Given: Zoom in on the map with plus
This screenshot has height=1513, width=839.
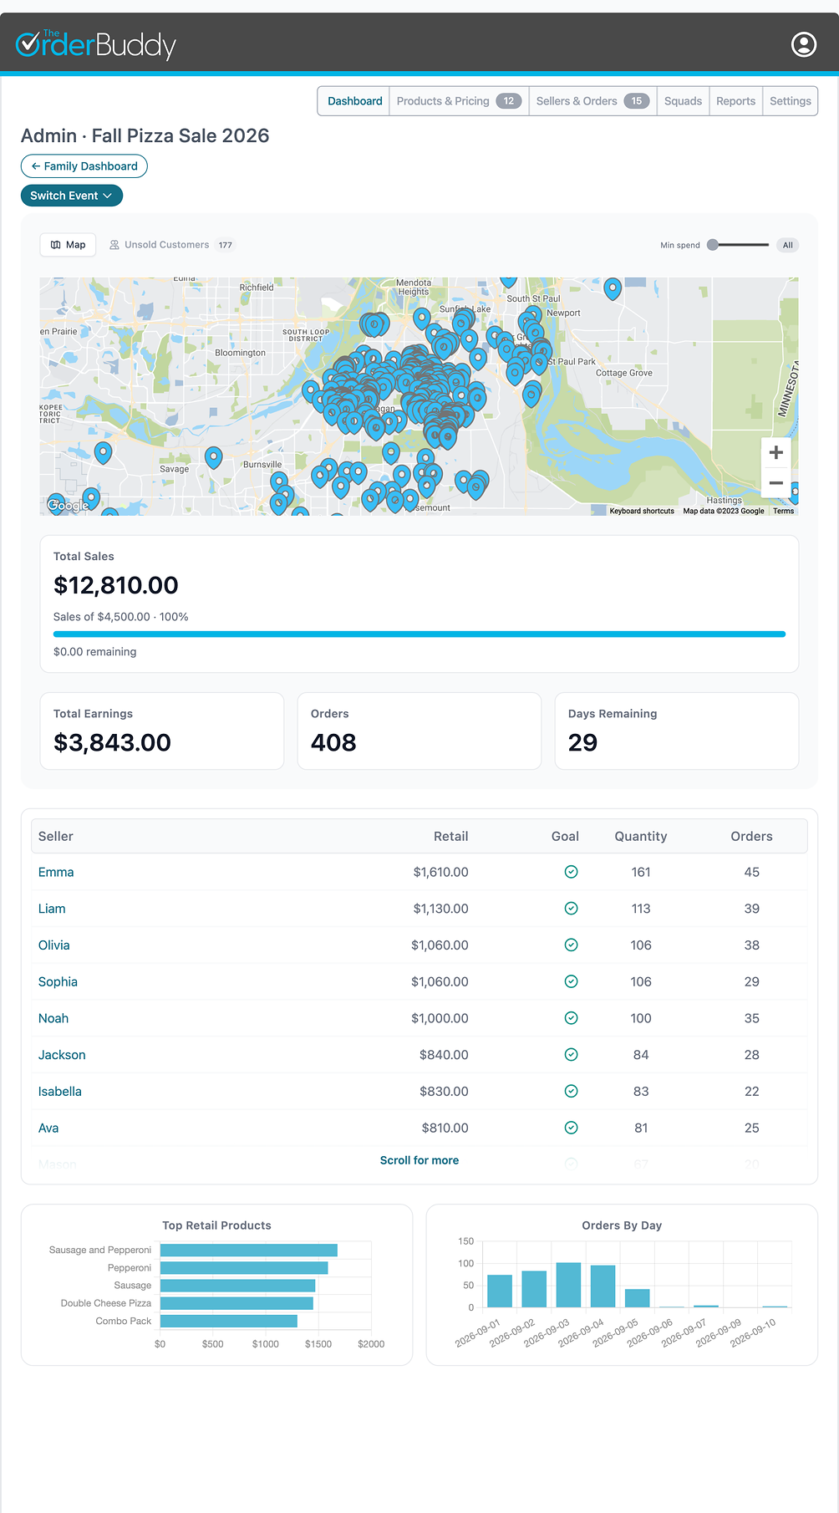Looking at the screenshot, I should coord(775,452).
